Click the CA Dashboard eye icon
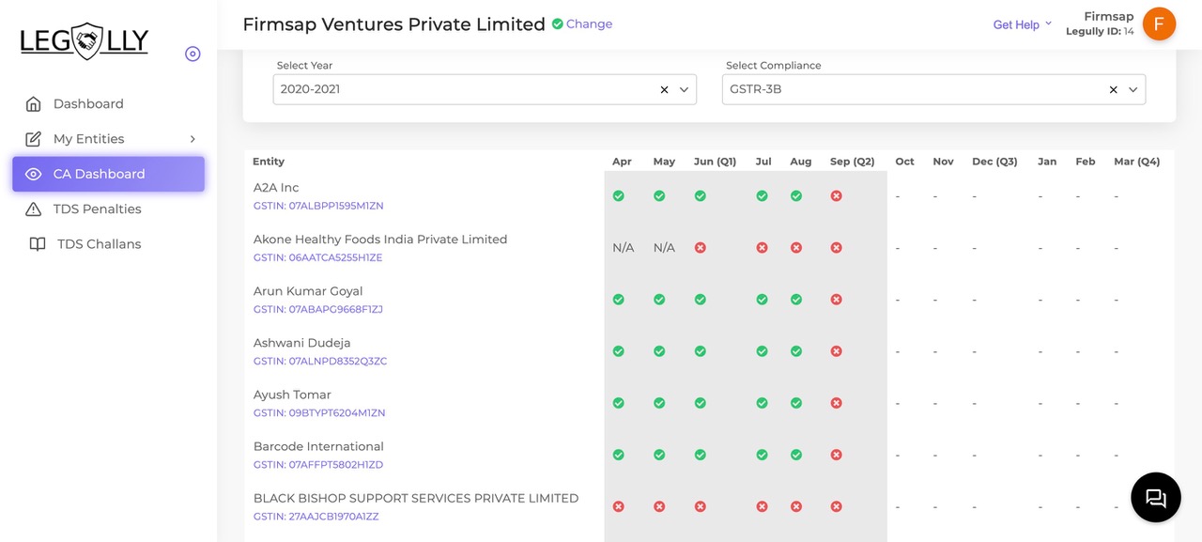The image size is (1202, 542). (34, 174)
